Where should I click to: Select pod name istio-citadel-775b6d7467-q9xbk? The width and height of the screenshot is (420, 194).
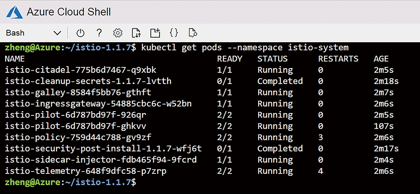pos(81,70)
